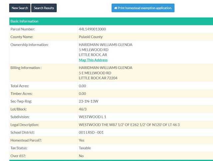Click the Parcel Number label

(23, 29)
